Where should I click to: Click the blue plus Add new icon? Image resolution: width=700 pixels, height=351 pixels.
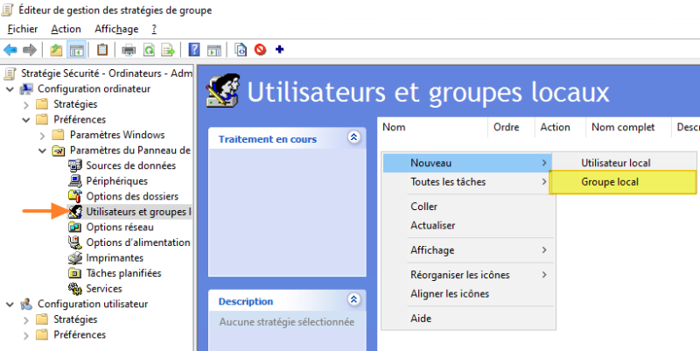280,50
